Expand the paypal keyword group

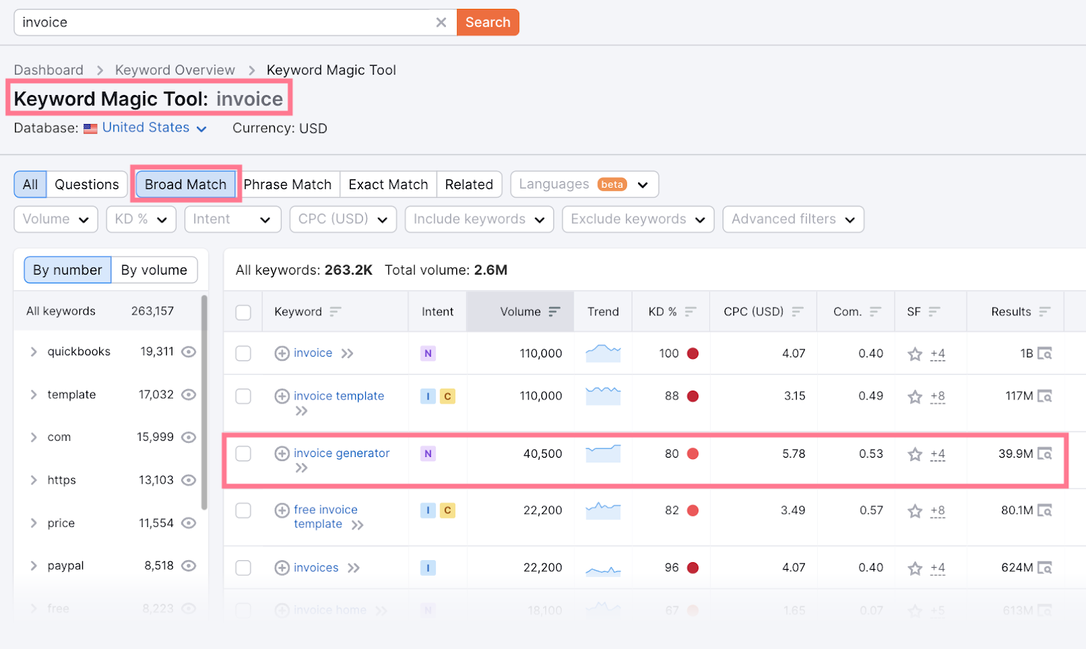pyautogui.click(x=33, y=566)
